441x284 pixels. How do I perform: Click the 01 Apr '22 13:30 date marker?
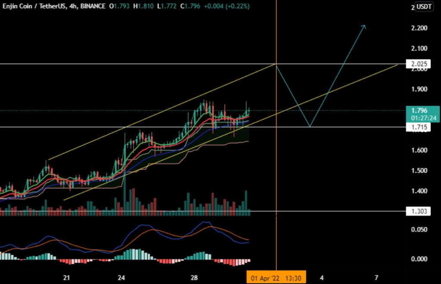point(276,278)
